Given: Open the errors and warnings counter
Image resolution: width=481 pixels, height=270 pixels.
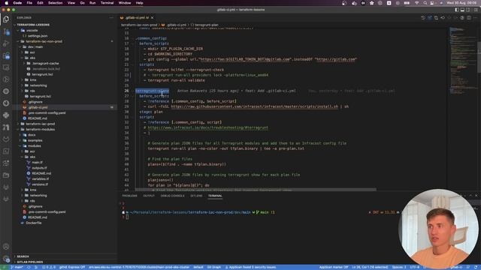Looking at the screenshot, I should [x=49, y=267].
